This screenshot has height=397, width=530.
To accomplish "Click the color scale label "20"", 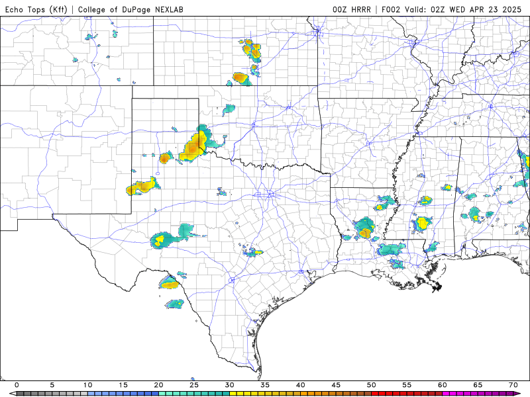I will point(158,385).
